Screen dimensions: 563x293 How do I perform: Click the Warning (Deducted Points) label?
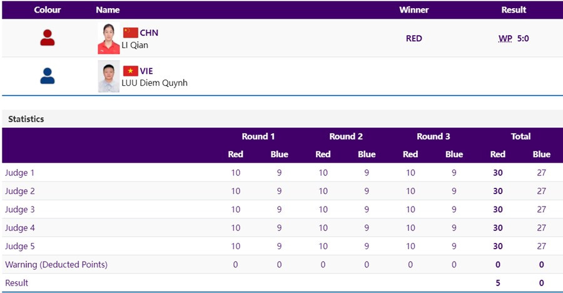click(56, 264)
